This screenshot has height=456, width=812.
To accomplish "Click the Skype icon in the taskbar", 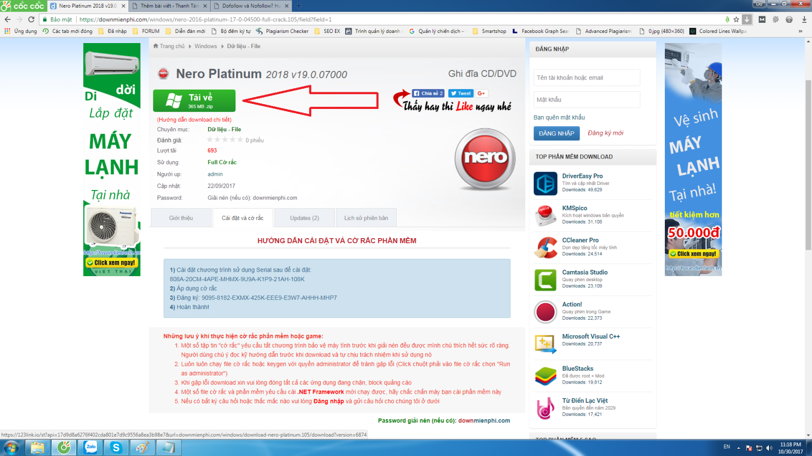I will 116,447.
